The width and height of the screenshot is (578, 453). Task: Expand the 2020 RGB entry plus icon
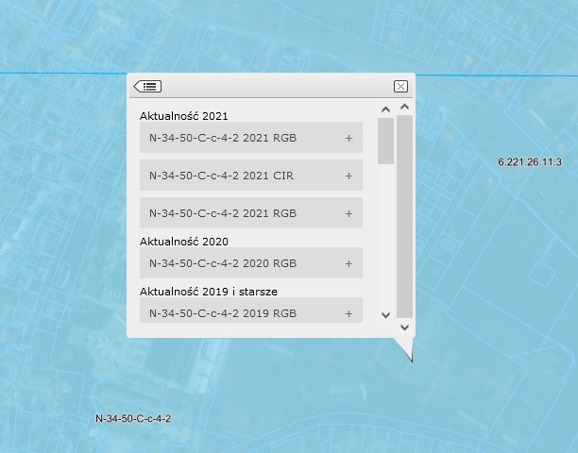[348, 263]
